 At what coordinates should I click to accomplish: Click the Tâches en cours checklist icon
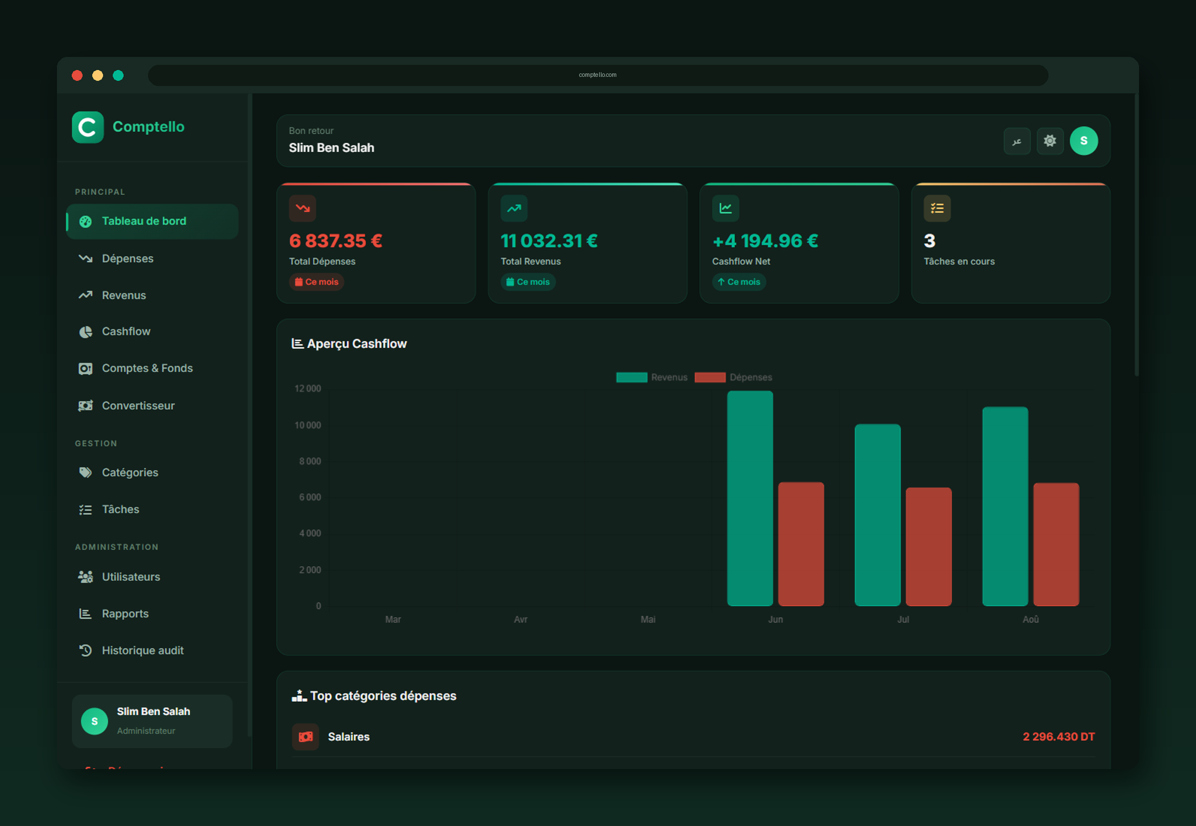click(x=937, y=208)
